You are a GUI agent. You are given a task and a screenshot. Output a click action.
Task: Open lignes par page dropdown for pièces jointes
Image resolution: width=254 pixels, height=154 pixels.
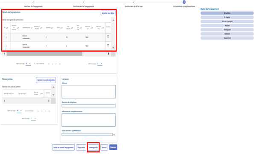19,110
